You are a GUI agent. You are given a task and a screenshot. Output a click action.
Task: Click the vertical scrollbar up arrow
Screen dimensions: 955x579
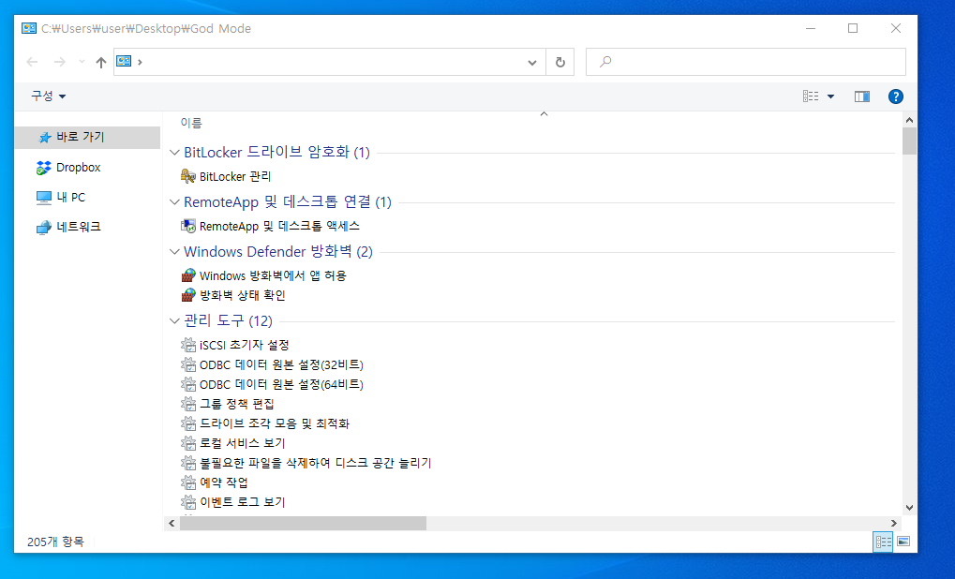pos(909,120)
